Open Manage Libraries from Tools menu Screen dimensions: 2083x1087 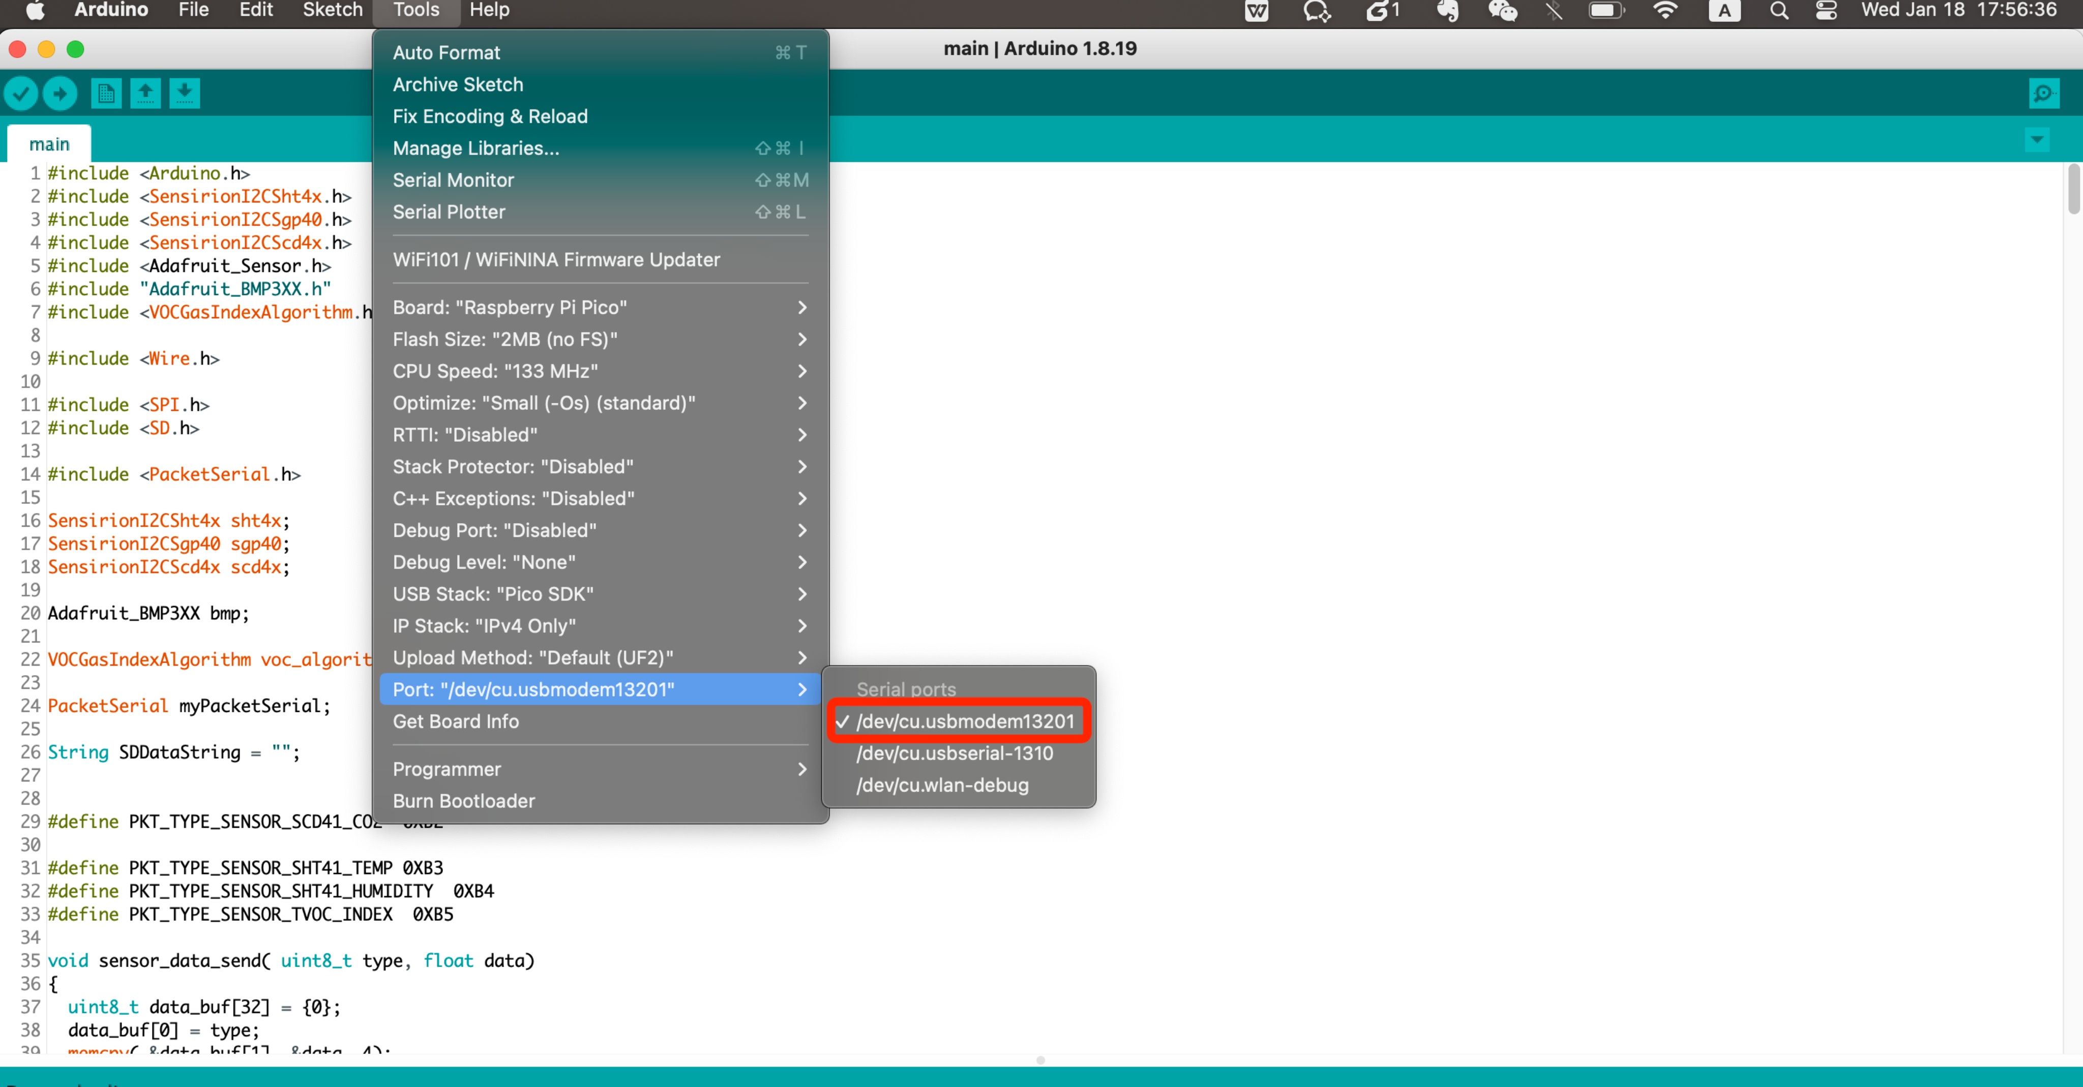[600, 148]
